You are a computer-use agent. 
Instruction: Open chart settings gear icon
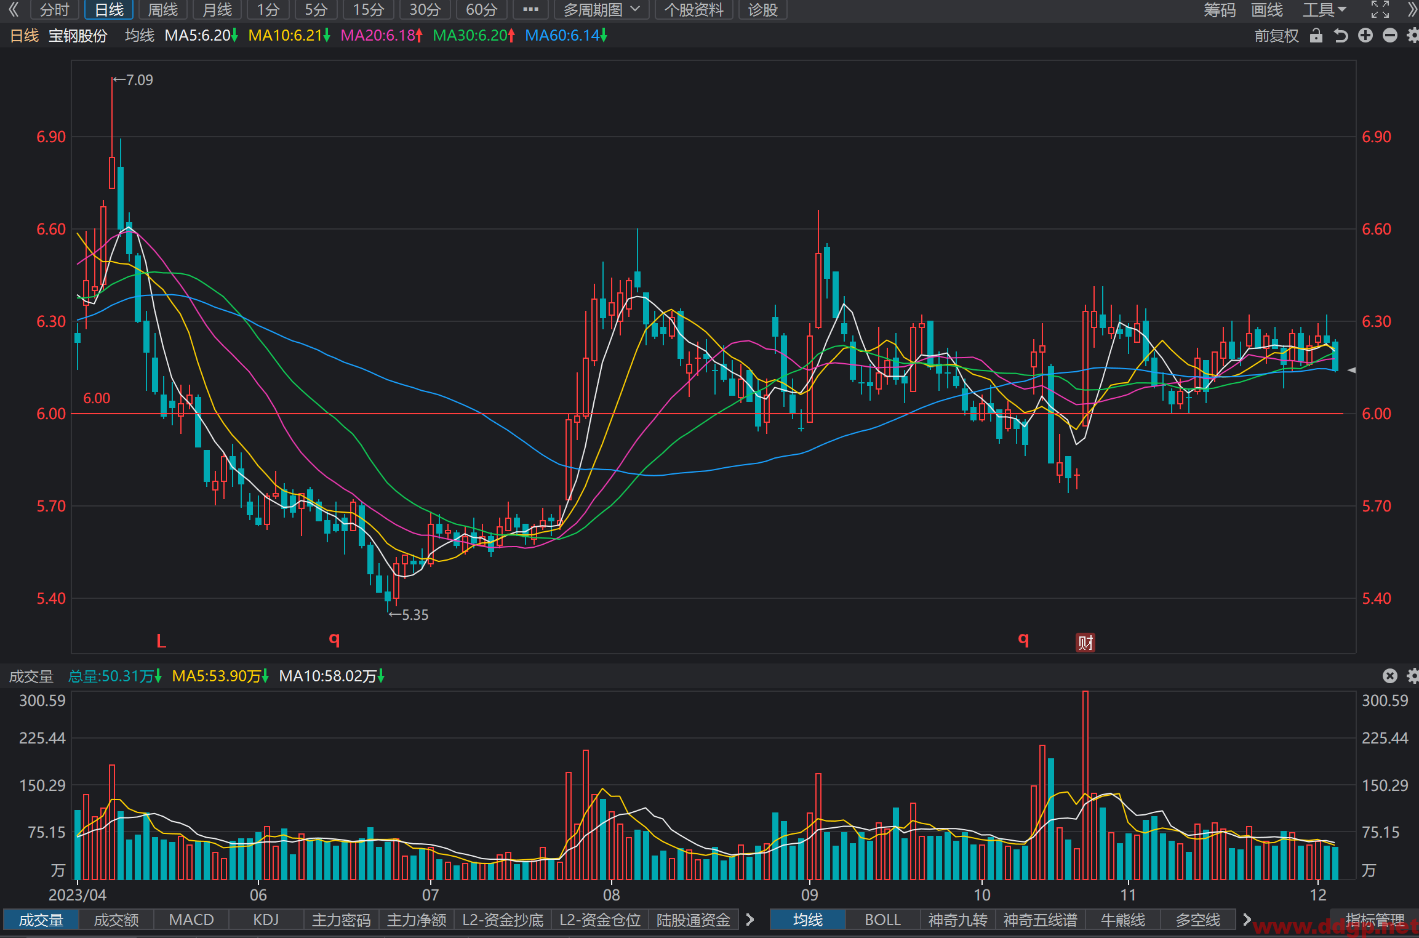click(1413, 36)
